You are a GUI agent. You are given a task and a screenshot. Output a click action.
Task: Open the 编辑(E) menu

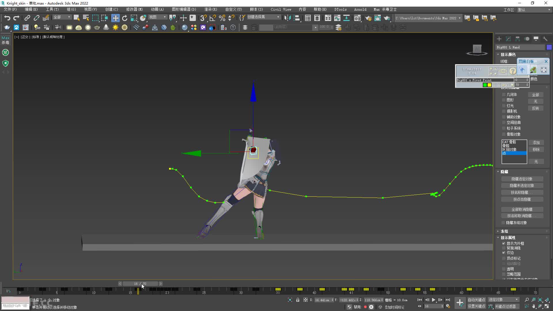31,10
